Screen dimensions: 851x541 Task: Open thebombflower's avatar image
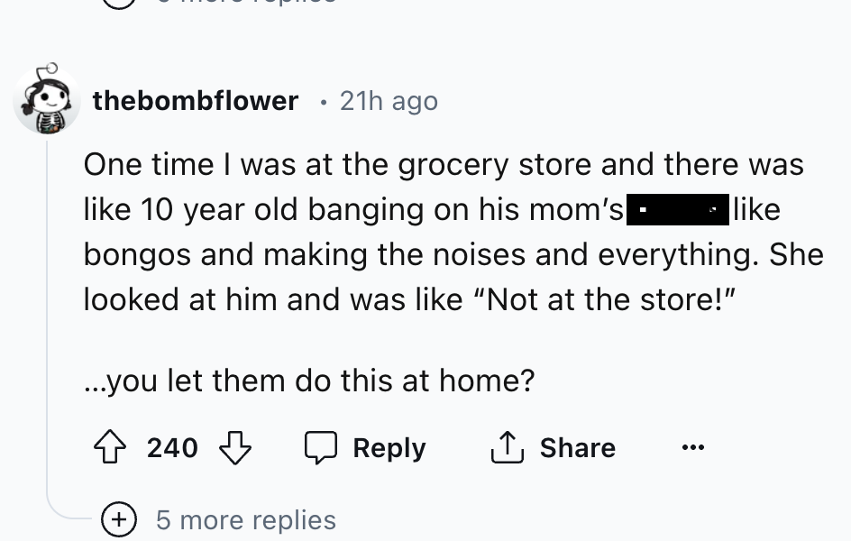coord(47,100)
